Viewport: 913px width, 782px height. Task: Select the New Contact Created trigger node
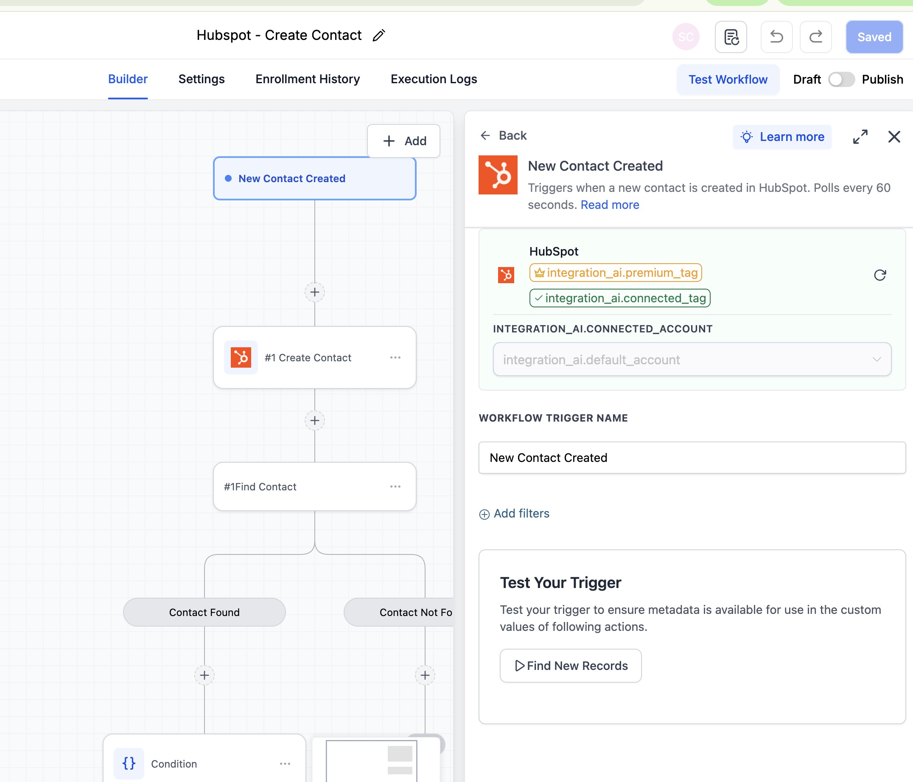[315, 179]
